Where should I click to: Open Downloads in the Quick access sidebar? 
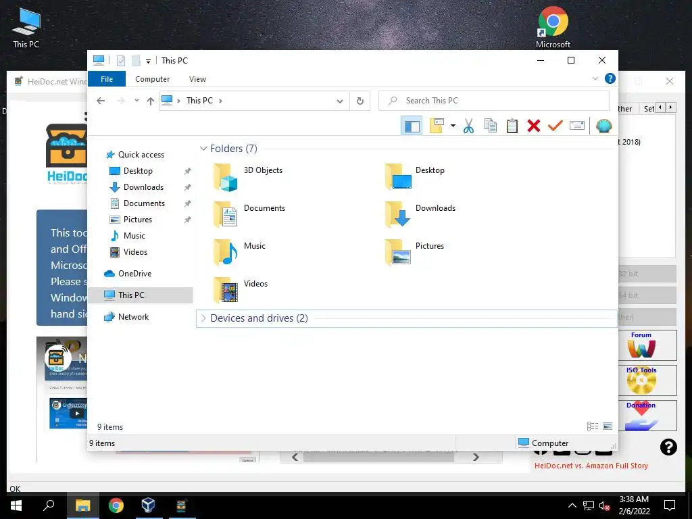point(143,187)
